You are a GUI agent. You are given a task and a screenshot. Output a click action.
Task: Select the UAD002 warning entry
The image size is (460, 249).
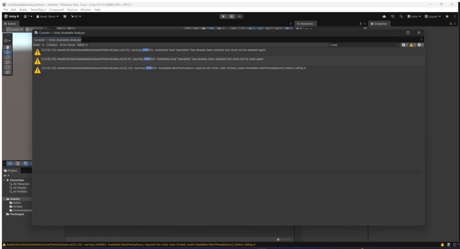tap(228, 61)
